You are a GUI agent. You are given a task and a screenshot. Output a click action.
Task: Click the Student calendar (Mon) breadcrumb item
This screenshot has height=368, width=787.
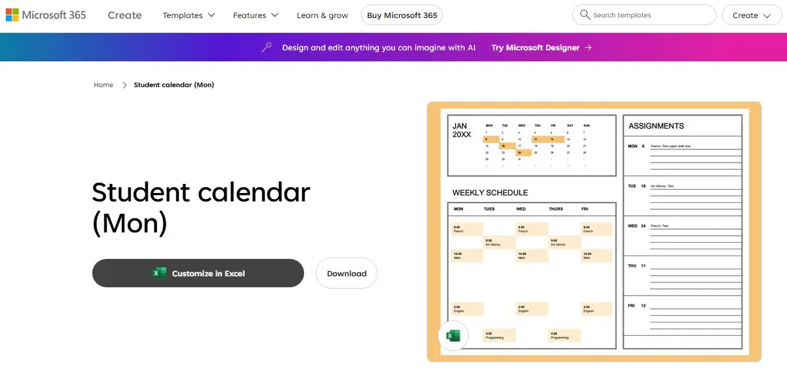click(x=174, y=85)
